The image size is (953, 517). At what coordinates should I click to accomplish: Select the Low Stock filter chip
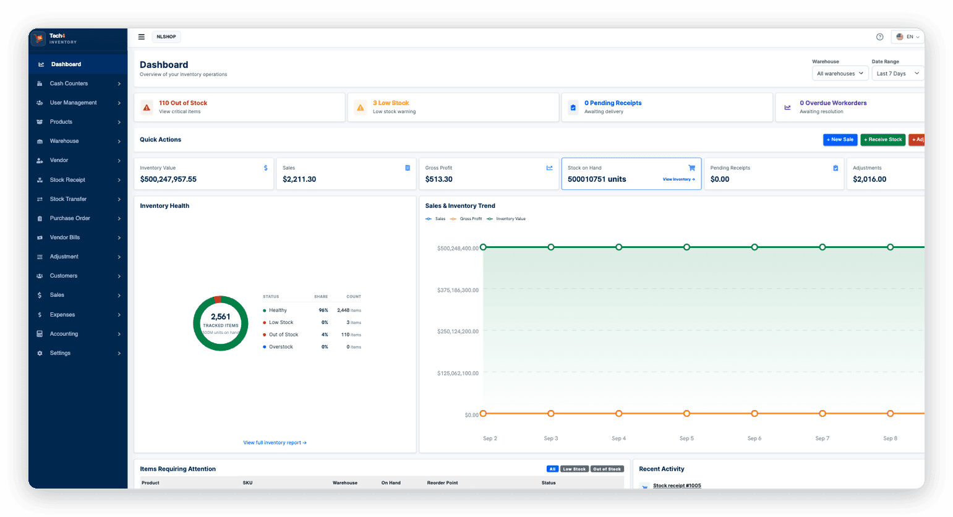click(x=575, y=469)
